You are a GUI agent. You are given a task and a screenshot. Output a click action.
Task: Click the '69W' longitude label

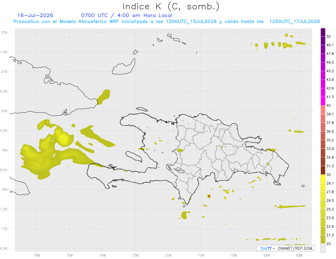point(267,255)
